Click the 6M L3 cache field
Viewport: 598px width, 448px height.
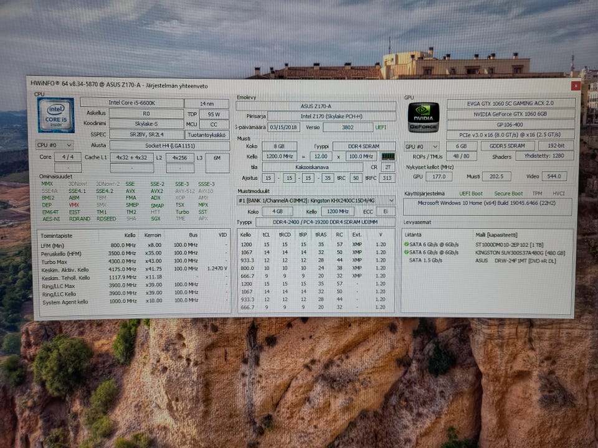tap(217, 162)
